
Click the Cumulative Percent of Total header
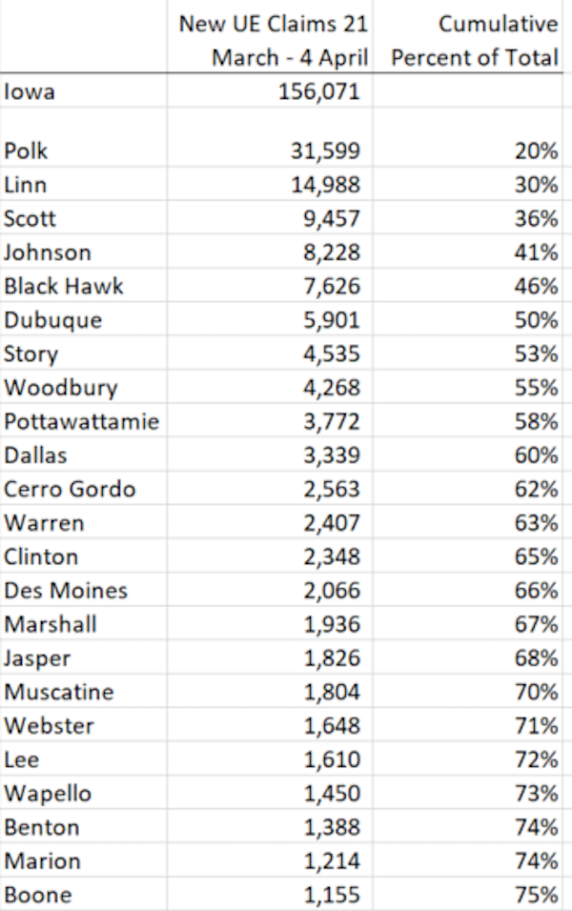[467, 36]
